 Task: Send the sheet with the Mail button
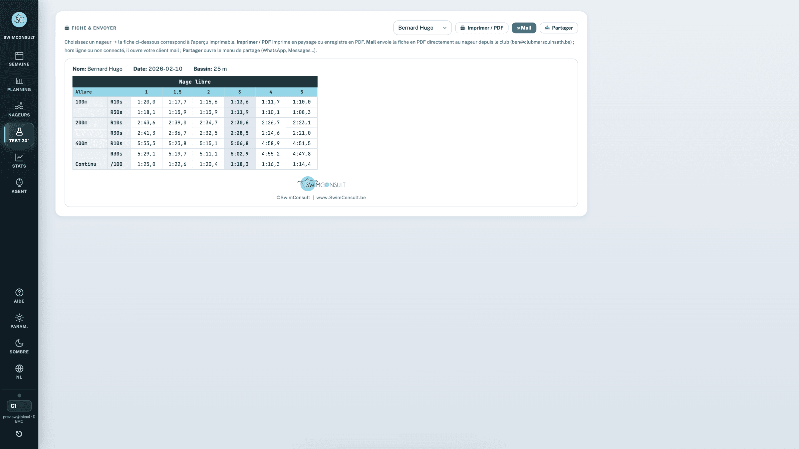tap(524, 28)
